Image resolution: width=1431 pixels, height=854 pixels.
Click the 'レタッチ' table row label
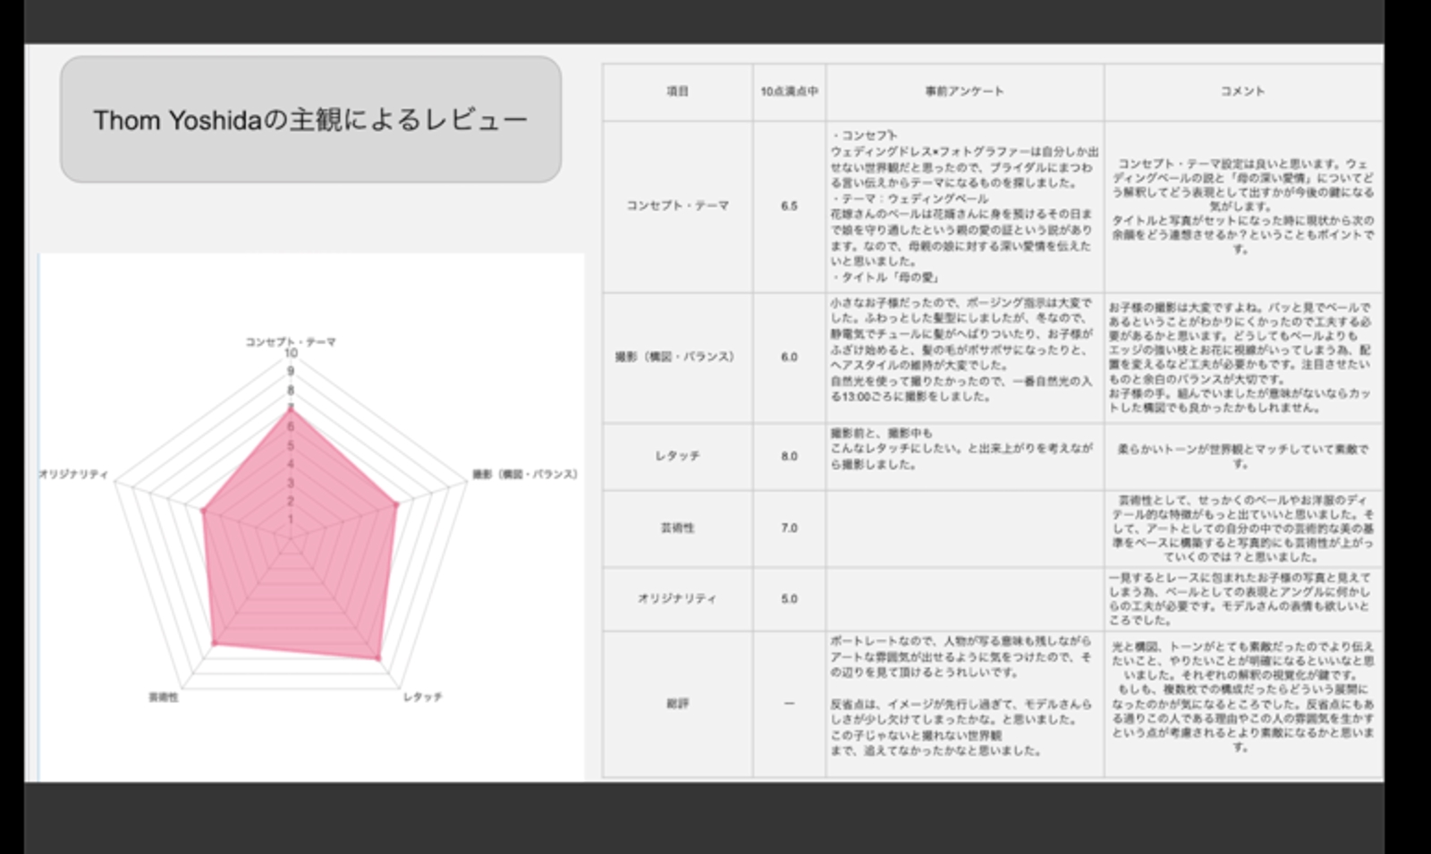tap(677, 456)
